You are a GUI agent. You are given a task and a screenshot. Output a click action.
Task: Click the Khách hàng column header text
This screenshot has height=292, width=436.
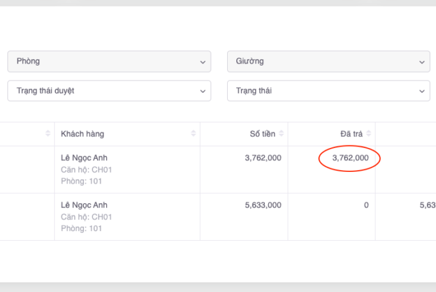coord(82,134)
